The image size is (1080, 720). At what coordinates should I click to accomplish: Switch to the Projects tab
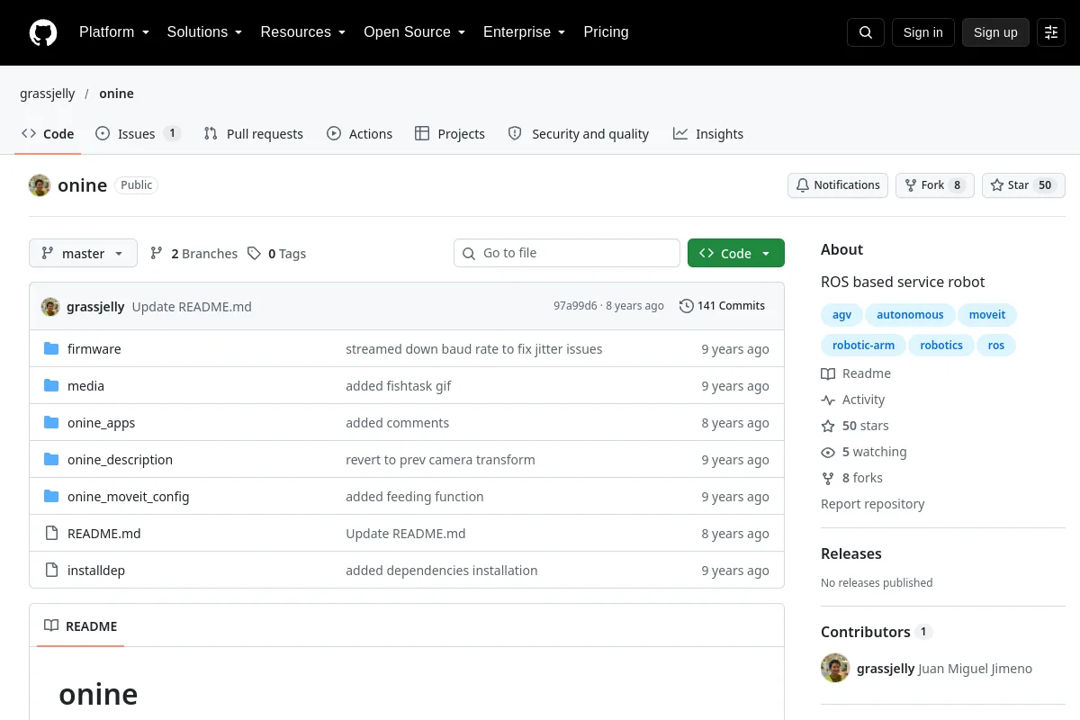point(450,134)
